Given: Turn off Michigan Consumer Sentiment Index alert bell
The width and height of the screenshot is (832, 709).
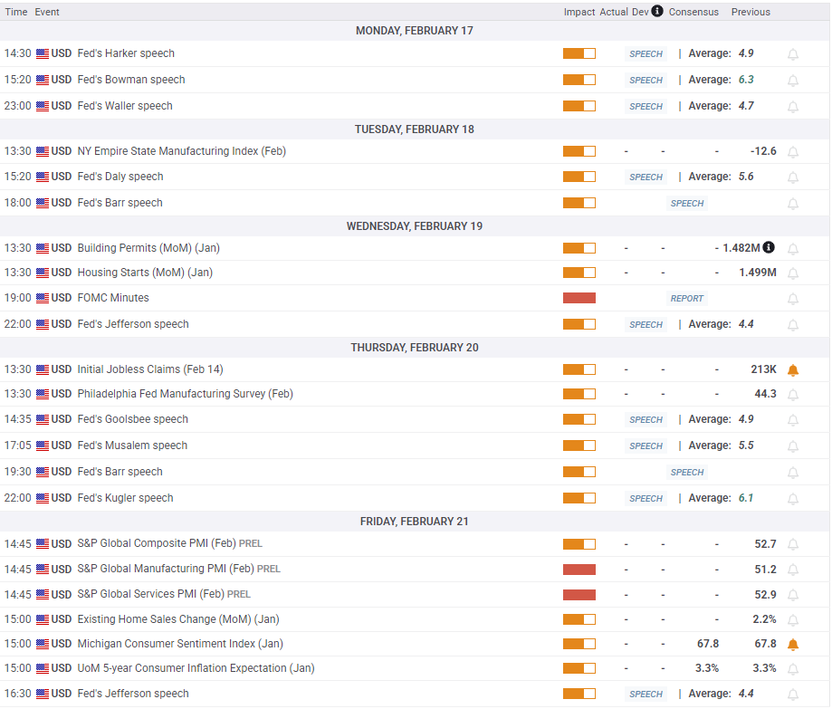Looking at the screenshot, I should tap(793, 645).
